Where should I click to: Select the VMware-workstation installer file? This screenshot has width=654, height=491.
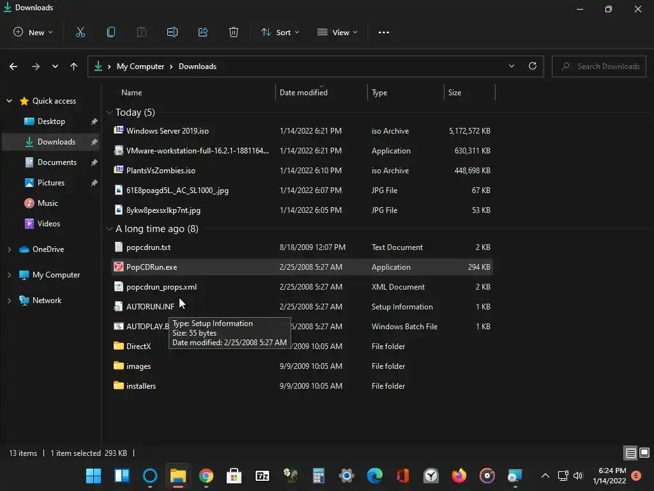tap(302, 151)
